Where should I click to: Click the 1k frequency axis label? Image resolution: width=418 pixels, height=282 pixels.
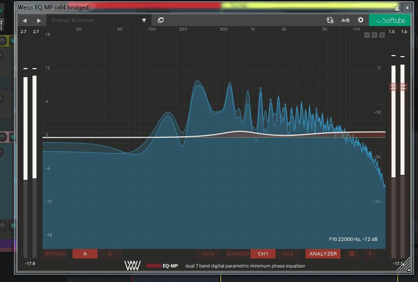pyautogui.click(x=252, y=29)
